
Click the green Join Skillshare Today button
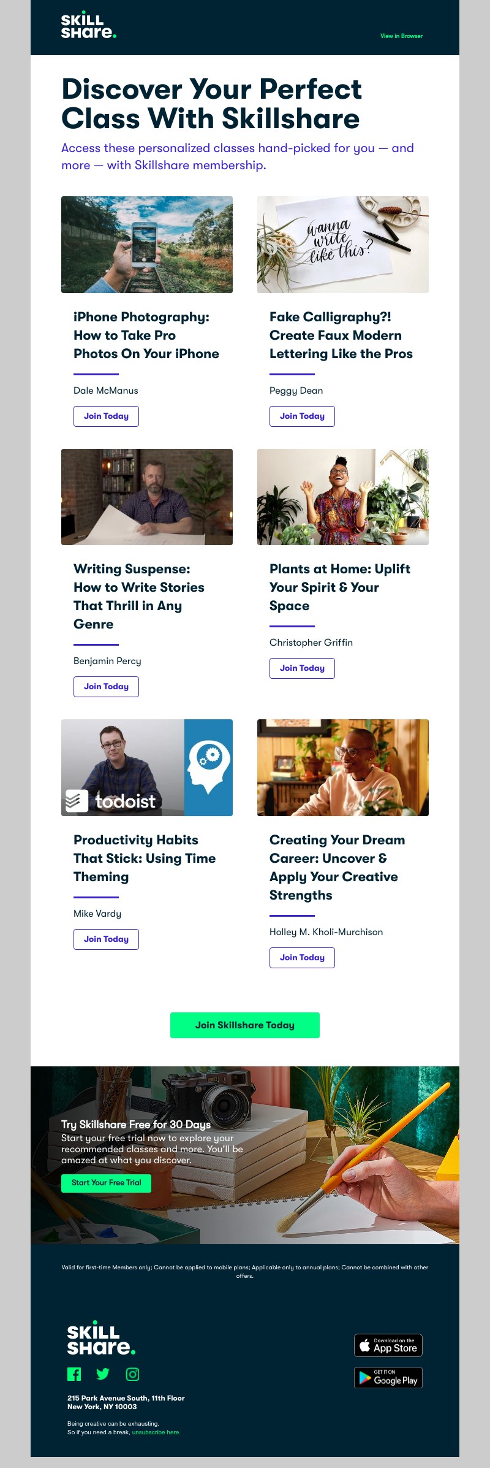click(245, 1025)
